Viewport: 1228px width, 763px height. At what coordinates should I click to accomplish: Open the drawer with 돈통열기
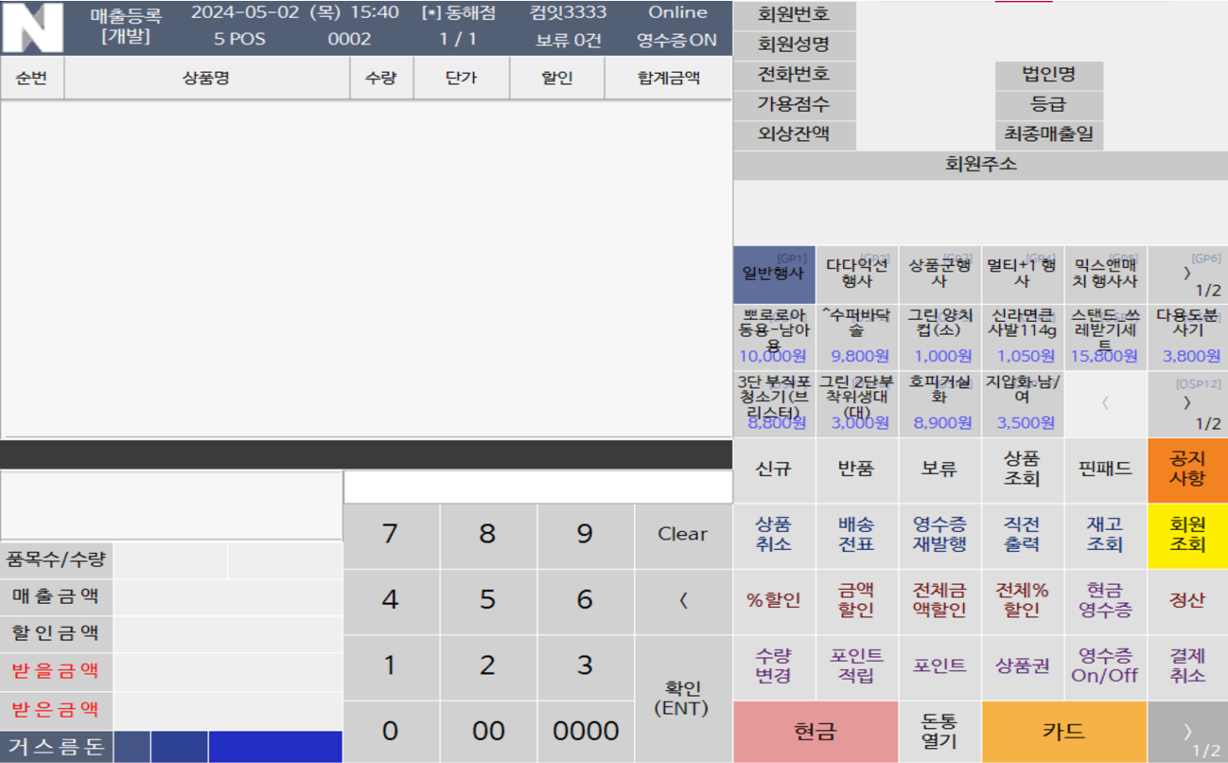pos(939,731)
